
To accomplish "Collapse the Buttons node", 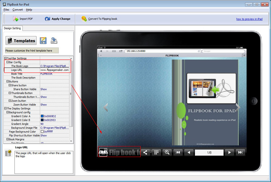I will pos(8,81).
